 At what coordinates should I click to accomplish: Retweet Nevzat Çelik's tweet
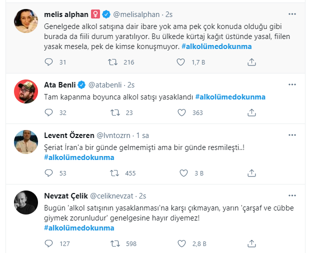click(x=114, y=244)
